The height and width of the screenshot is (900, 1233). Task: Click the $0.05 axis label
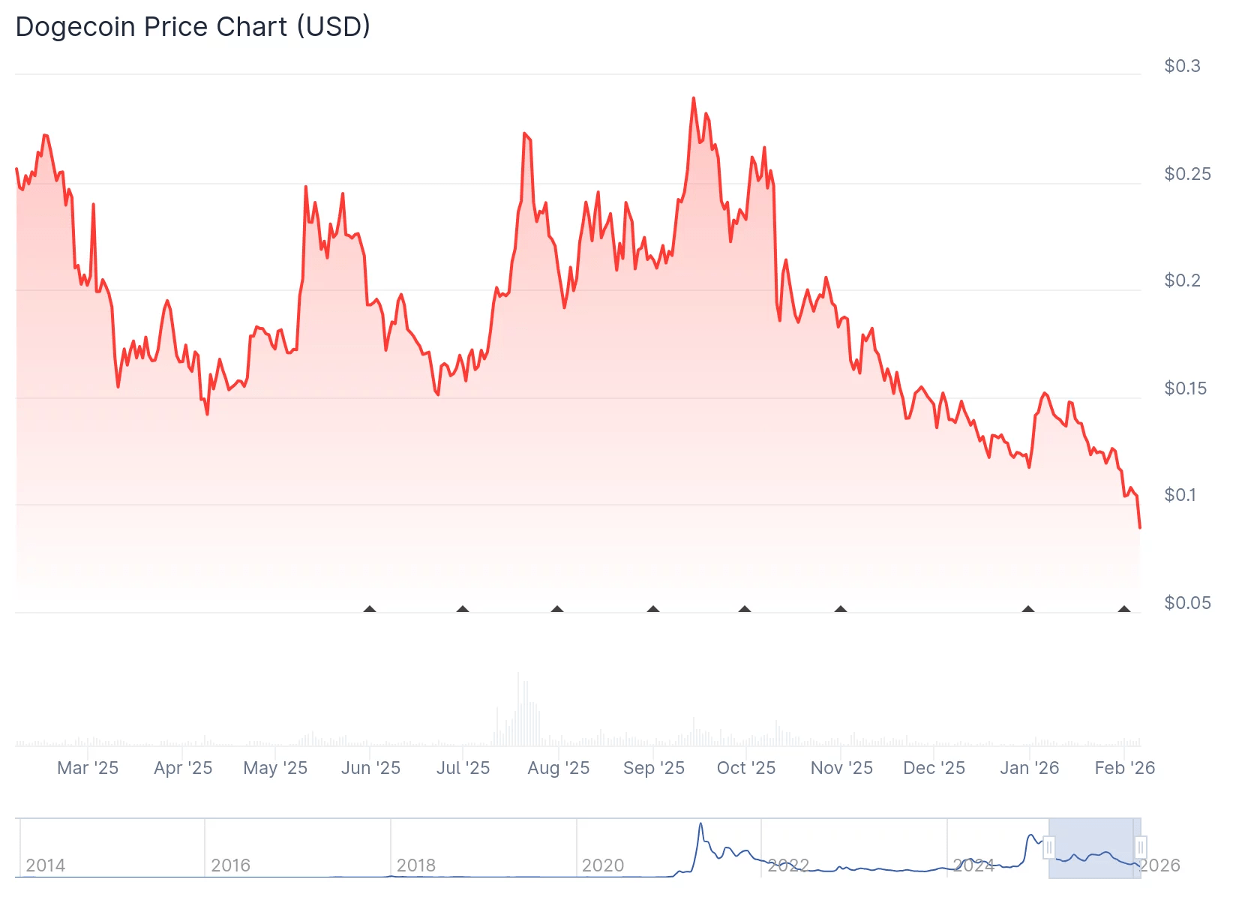(x=1189, y=602)
